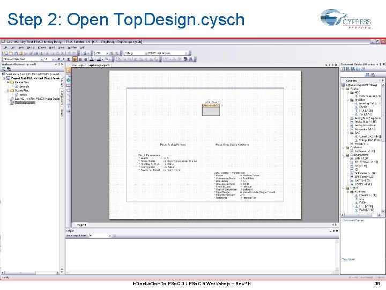Open the fill color picker
386x290 pixels.
click(x=107, y=59)
